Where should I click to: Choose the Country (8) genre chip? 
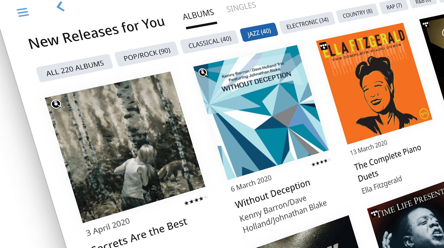(x=357, y=13)
